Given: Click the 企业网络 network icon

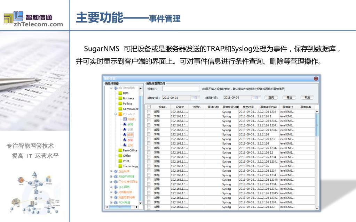Looking at the screenshot, I should coord(116,171).
